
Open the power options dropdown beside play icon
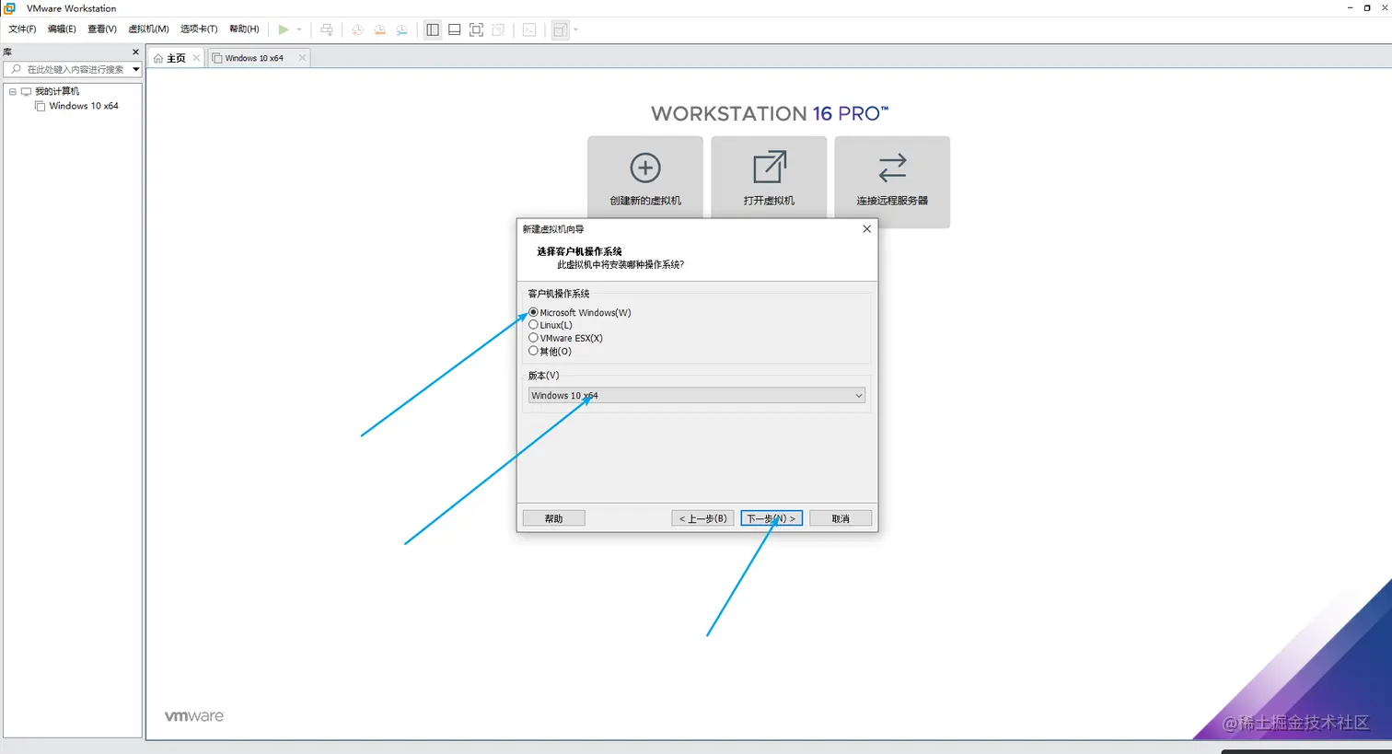pyautogui.click(x=299, y=29)
